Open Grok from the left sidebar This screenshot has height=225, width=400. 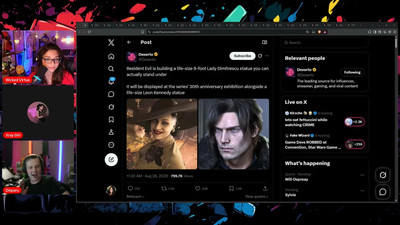point(111,107)
